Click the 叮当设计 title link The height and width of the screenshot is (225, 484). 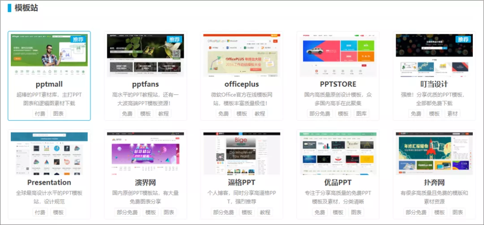tap(434, 84)
